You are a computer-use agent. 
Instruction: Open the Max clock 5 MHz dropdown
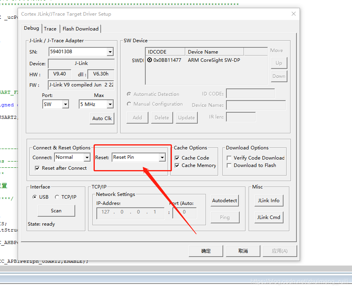pos(110,104)
